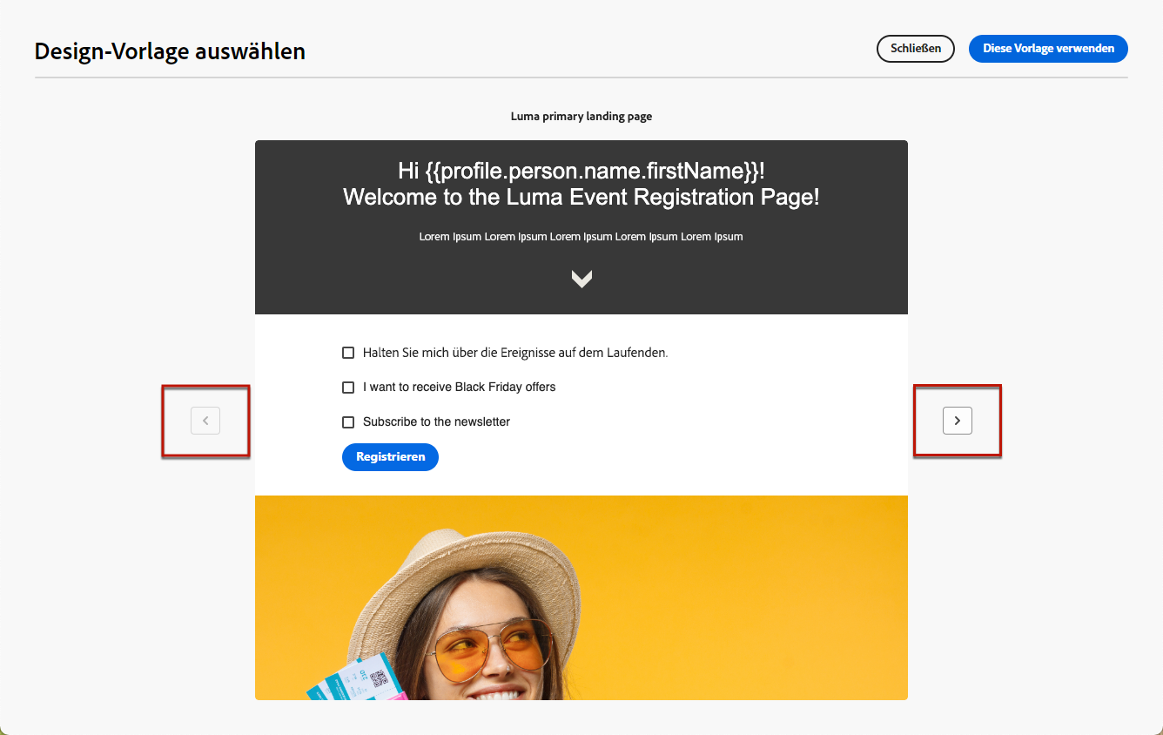Click the white down chevron in dark header

click(x=581, y=279)
